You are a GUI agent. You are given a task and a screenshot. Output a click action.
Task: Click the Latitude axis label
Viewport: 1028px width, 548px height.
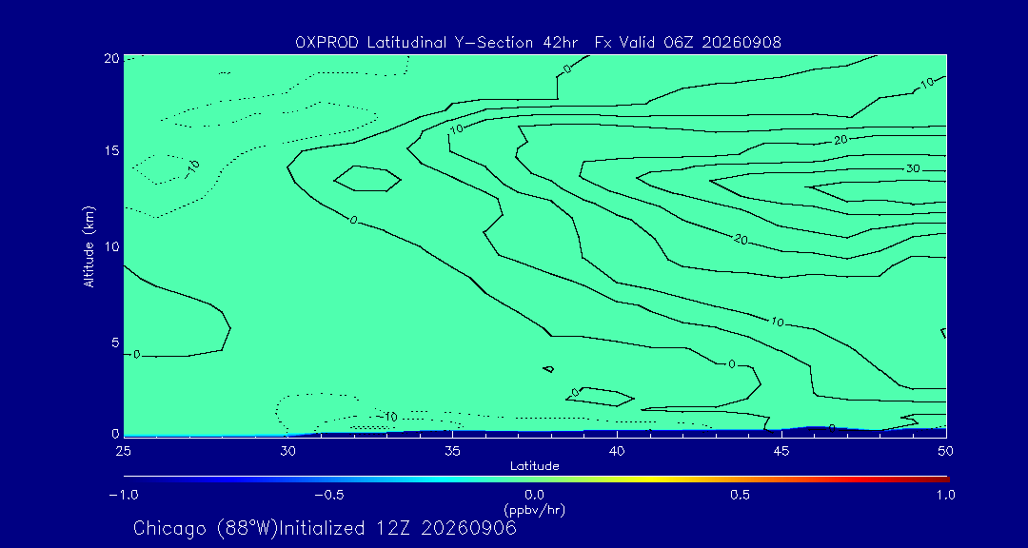point(535,466)
